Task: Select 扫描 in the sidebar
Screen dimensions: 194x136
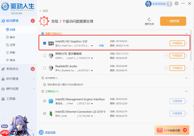Action: (x=18, y=30)
